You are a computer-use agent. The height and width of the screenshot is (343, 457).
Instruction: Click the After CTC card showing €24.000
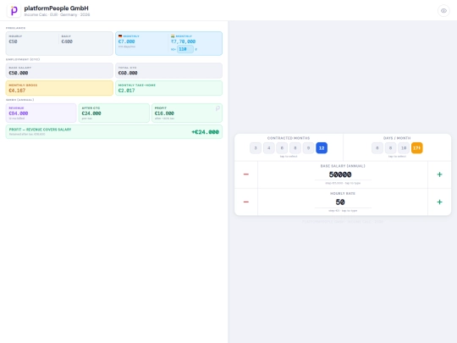[x=114, y=113]
